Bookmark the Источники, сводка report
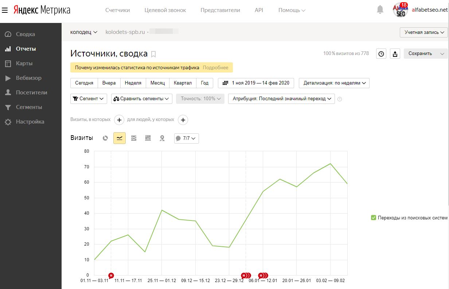 153,54
